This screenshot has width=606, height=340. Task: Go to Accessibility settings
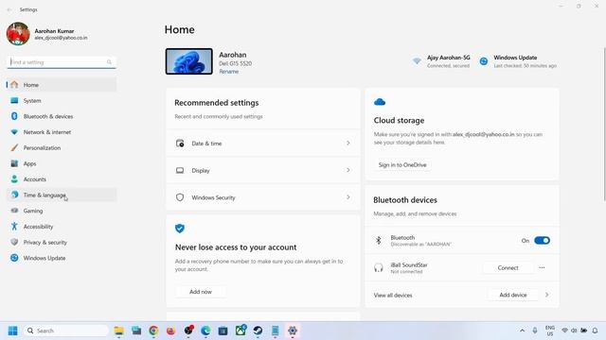click(62, 227)
